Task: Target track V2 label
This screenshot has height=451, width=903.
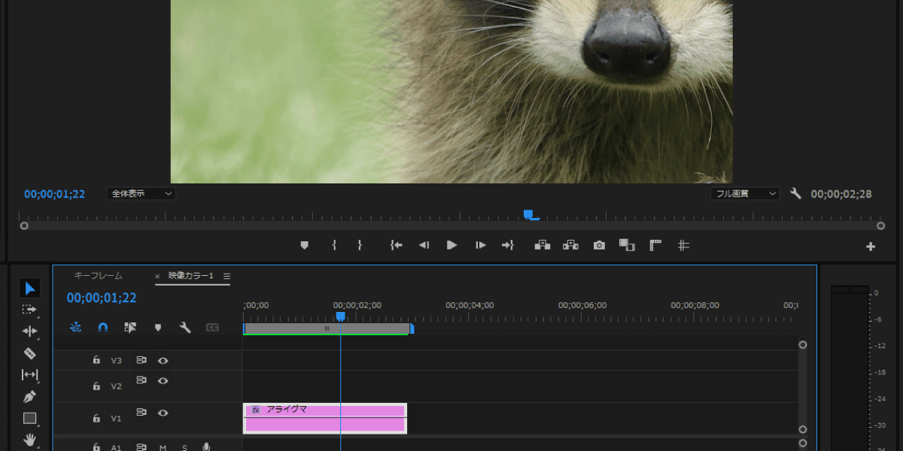Action: tap(116, 386)
